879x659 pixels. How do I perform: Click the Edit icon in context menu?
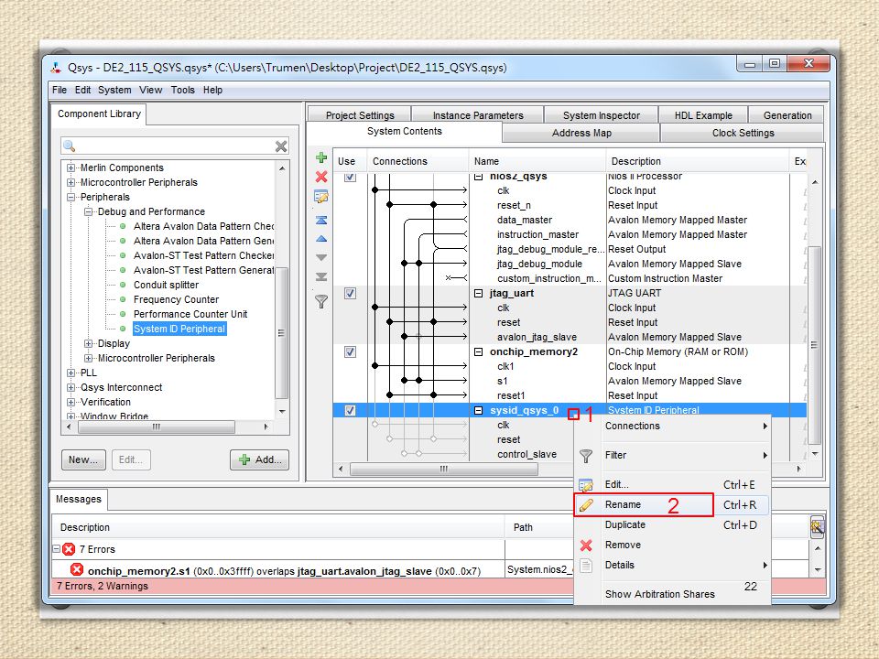coord(586,485)
